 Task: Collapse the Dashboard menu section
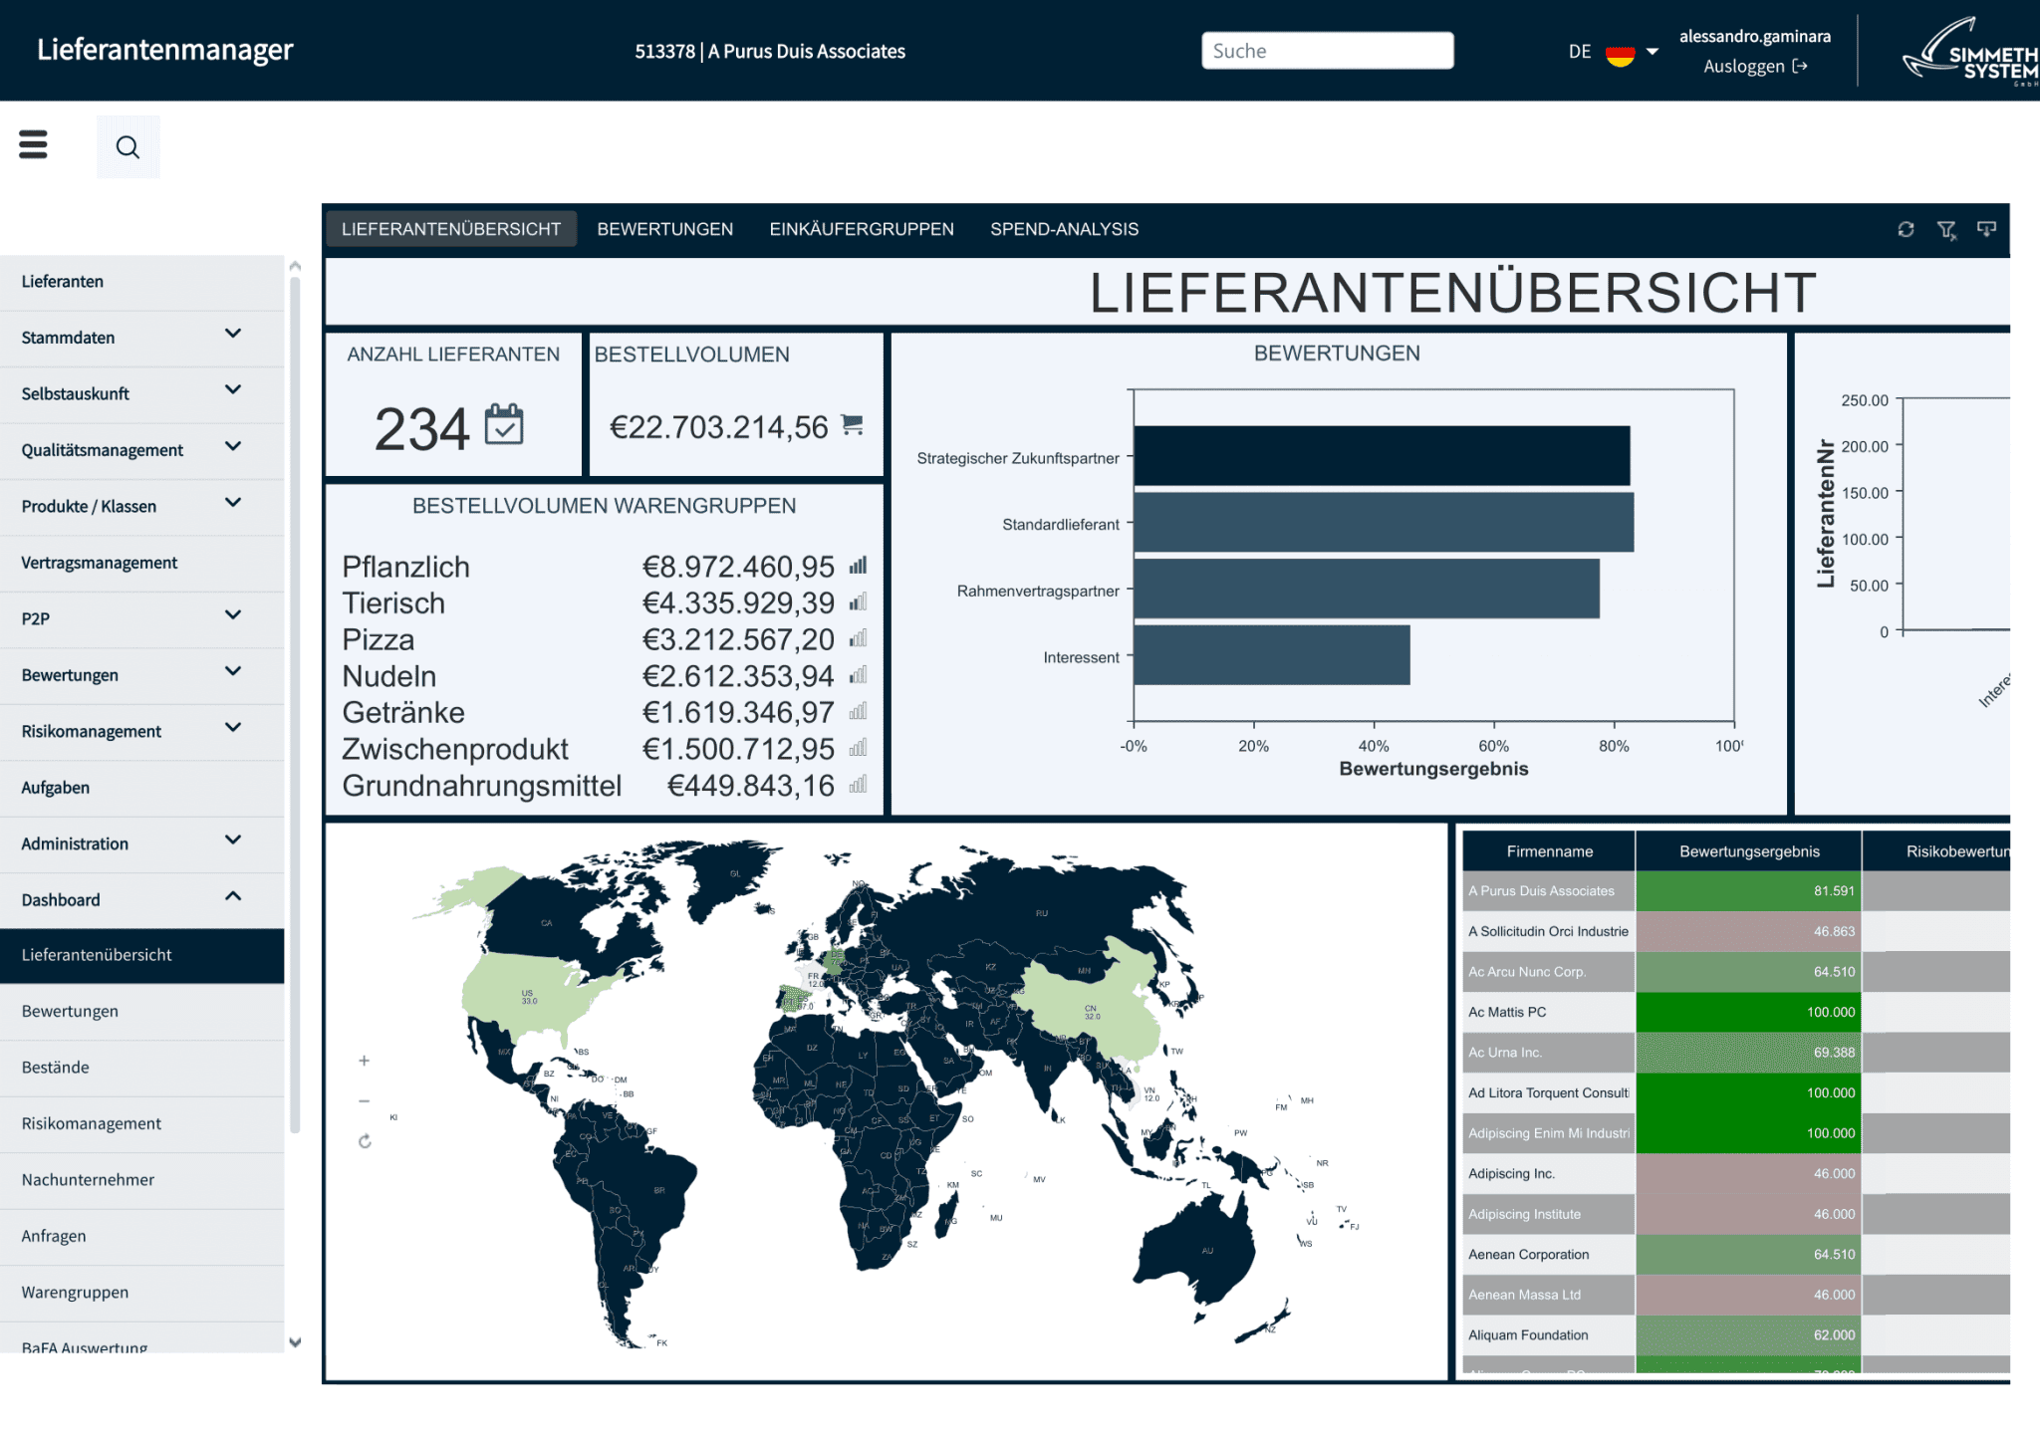[x=233, y=897]
